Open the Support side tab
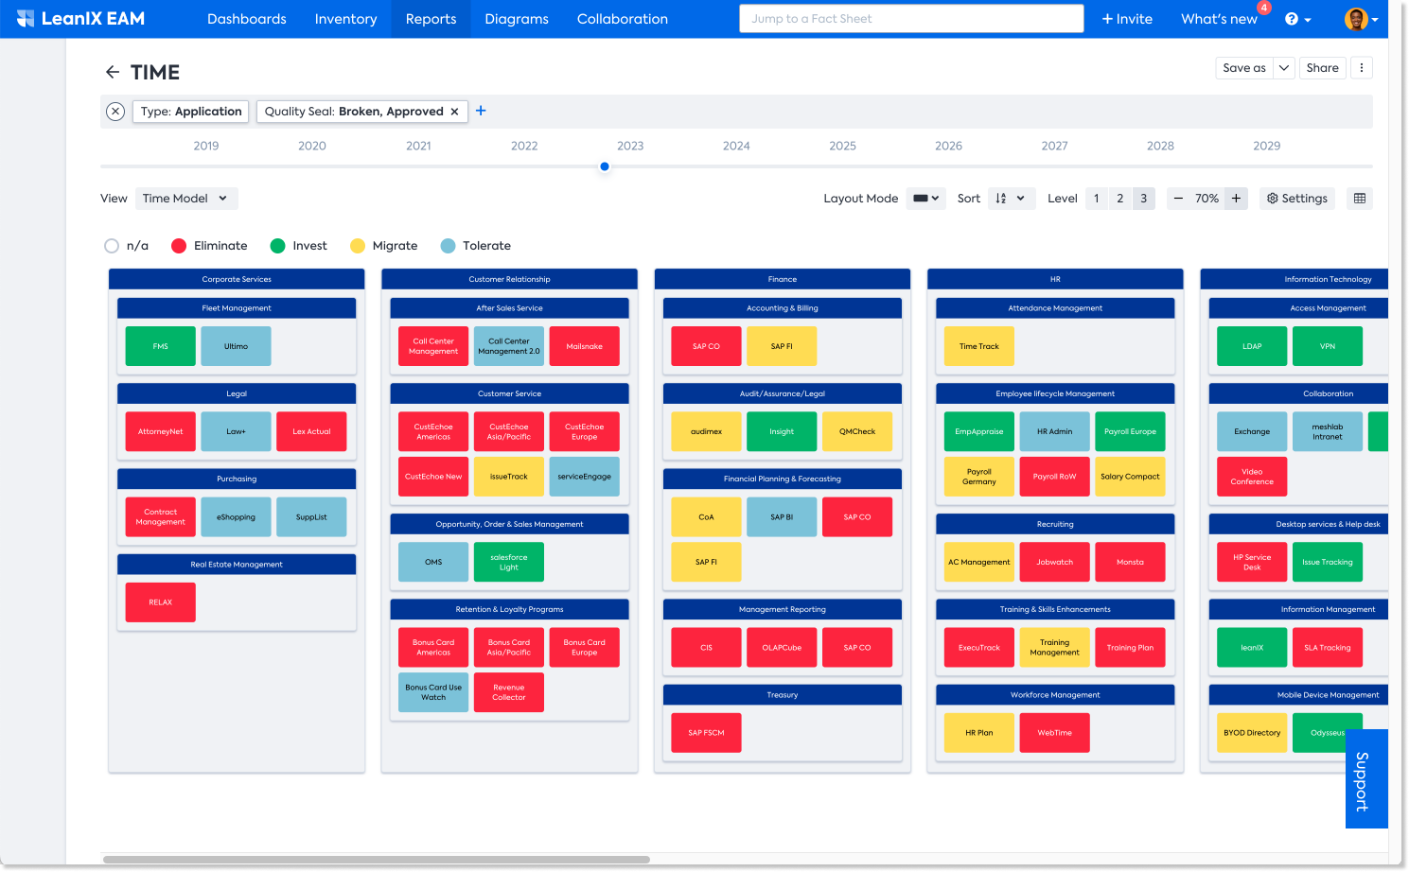This screenshot has width=1409, height=872. tap(1366, 779)
